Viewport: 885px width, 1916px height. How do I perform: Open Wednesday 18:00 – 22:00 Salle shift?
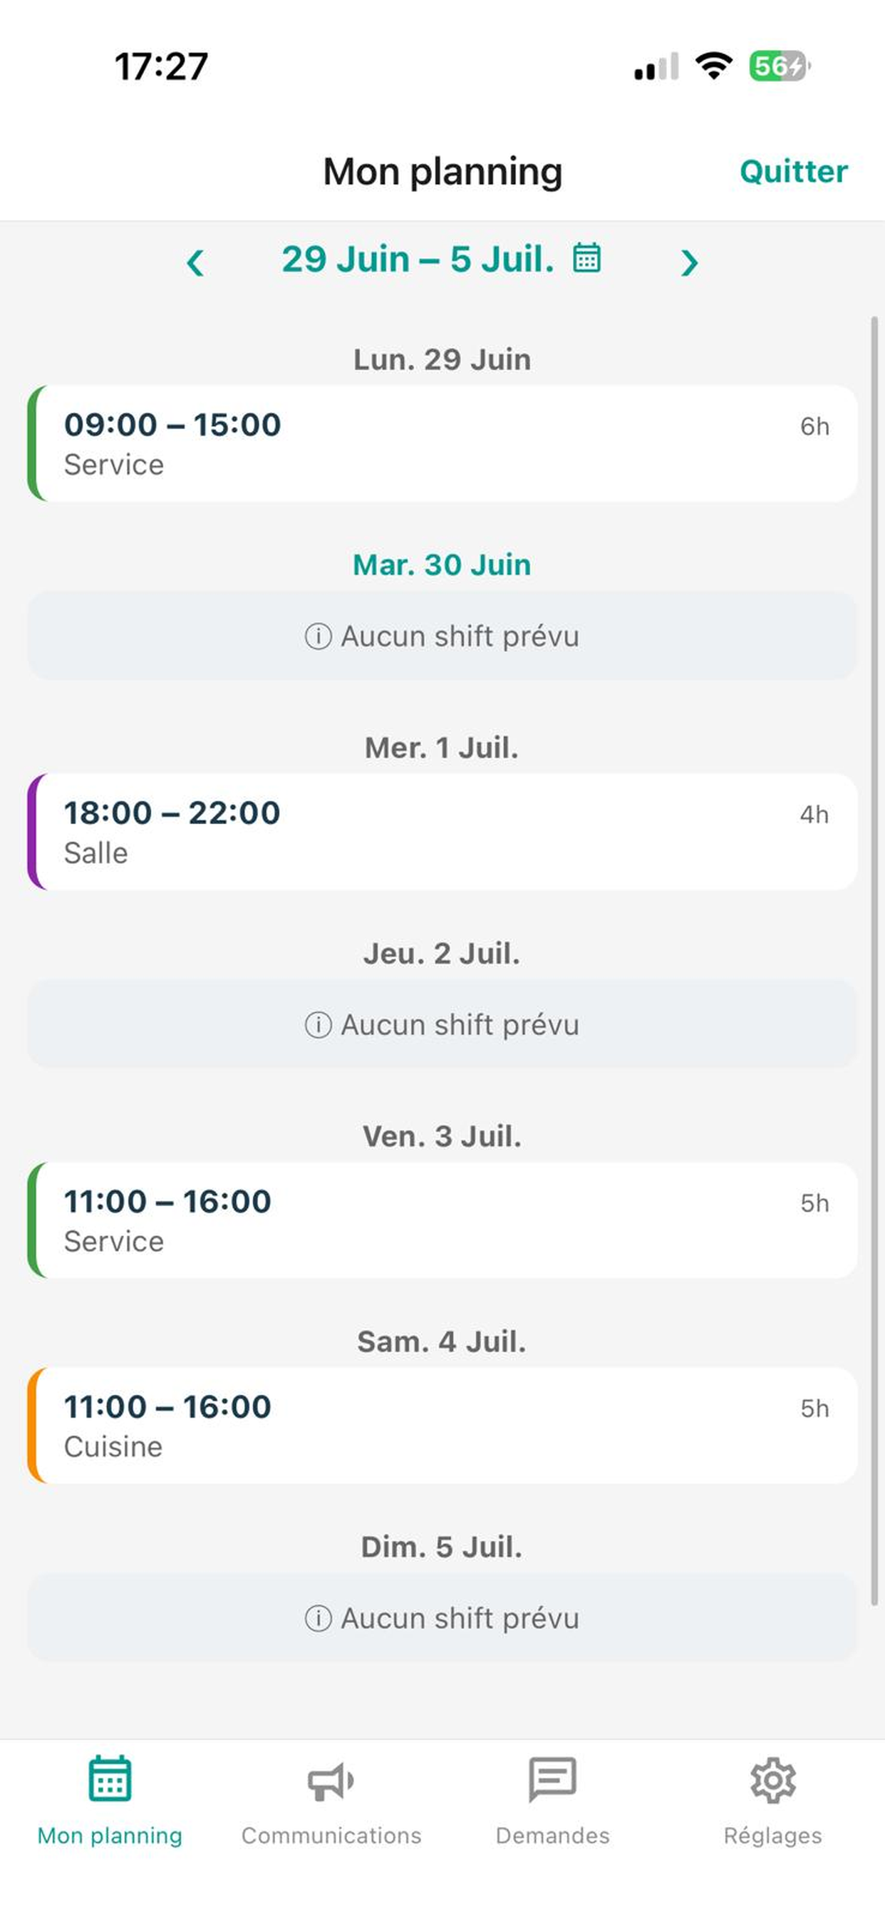[x=442, y=832]
